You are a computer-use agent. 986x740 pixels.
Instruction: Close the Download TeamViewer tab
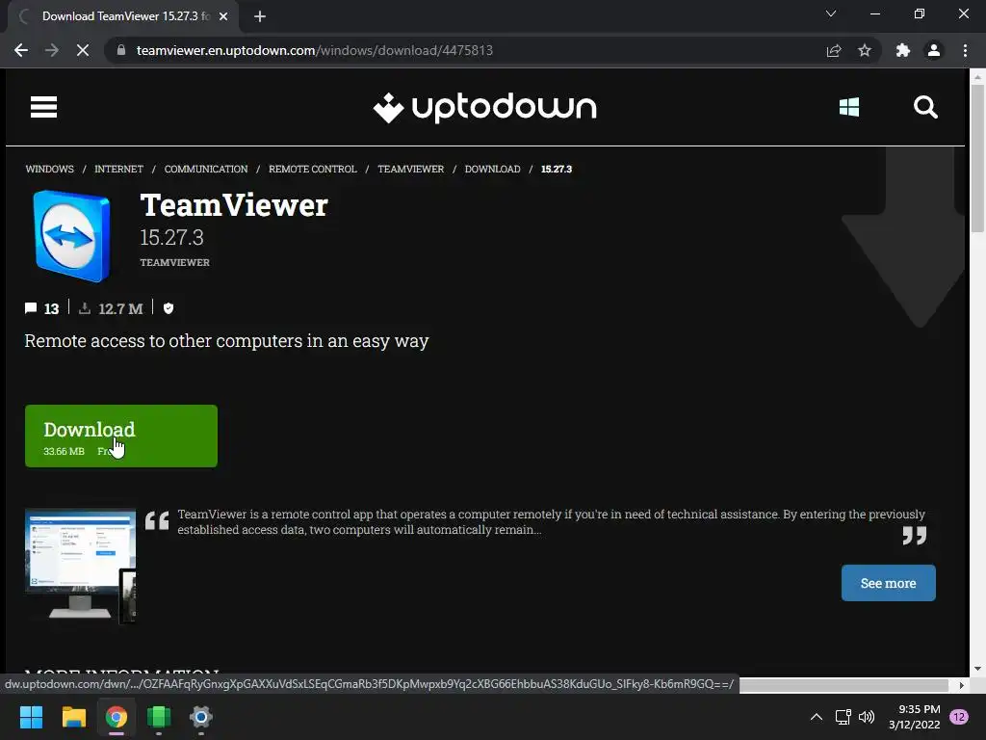tap(223, 16)
